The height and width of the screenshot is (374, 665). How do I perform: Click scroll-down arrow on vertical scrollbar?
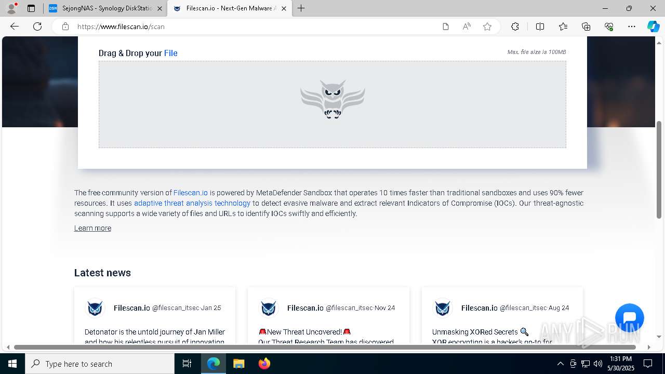coord(659,337)
